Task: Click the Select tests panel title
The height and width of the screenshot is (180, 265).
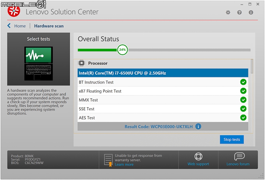Action: (39, 39)
